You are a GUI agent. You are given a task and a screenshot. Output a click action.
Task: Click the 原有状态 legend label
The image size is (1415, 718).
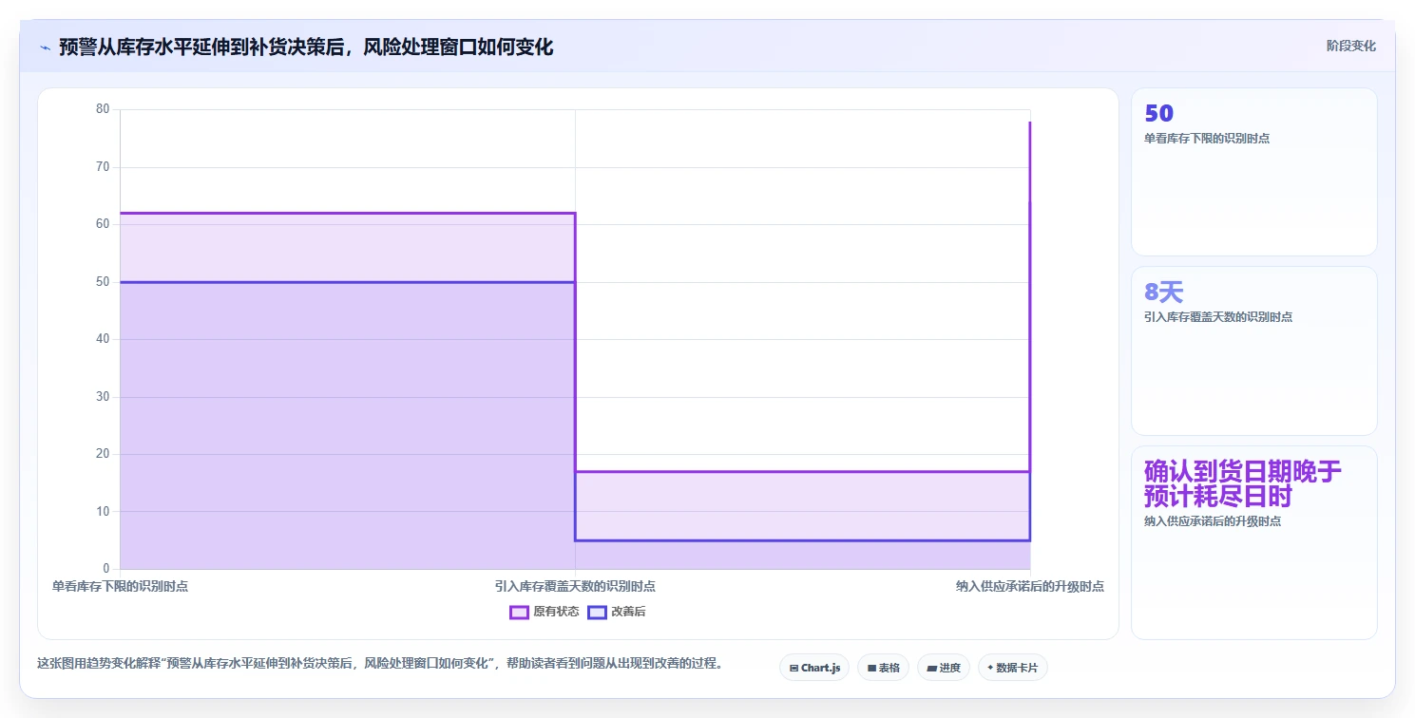click(556, 613)
